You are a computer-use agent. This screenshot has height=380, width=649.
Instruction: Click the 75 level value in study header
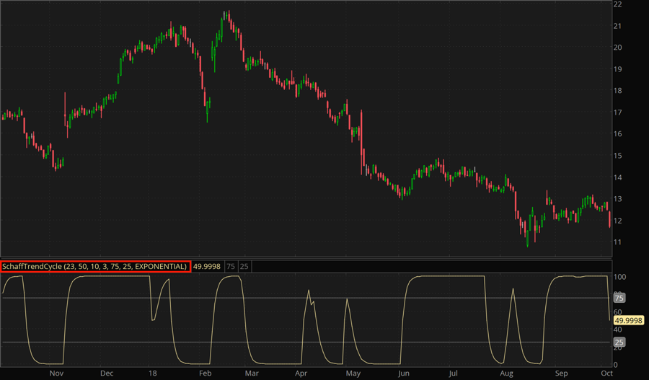click(231, 267)
